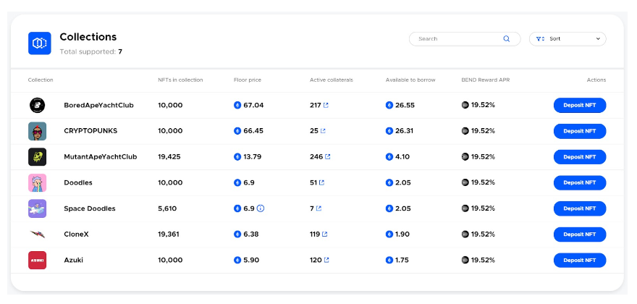Image resolution: width=637 pixels, height=304 pixels.
Task: Click ETH icon beside 66.45 floor price
Action: pos(237,131)
